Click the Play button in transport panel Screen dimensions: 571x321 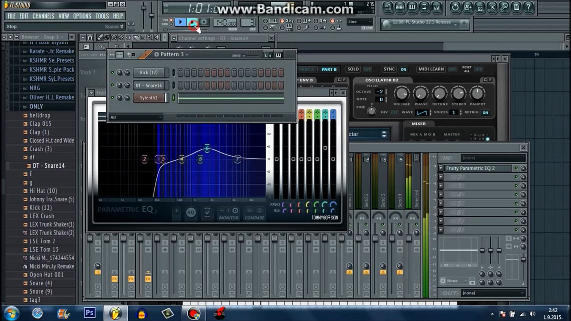[x=180, y=22]
